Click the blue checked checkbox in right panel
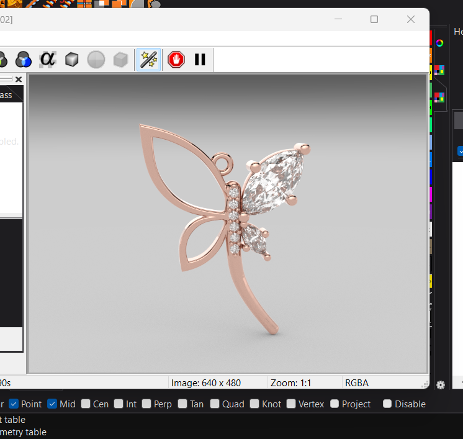This screenshot has width=463, height=439. coord(461,151)
